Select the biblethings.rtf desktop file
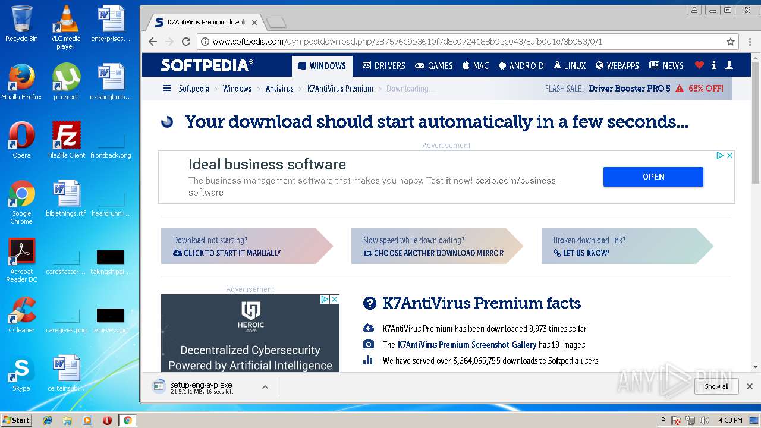The image size is (761, 428). pyautogui.click(x=65, y=199)
